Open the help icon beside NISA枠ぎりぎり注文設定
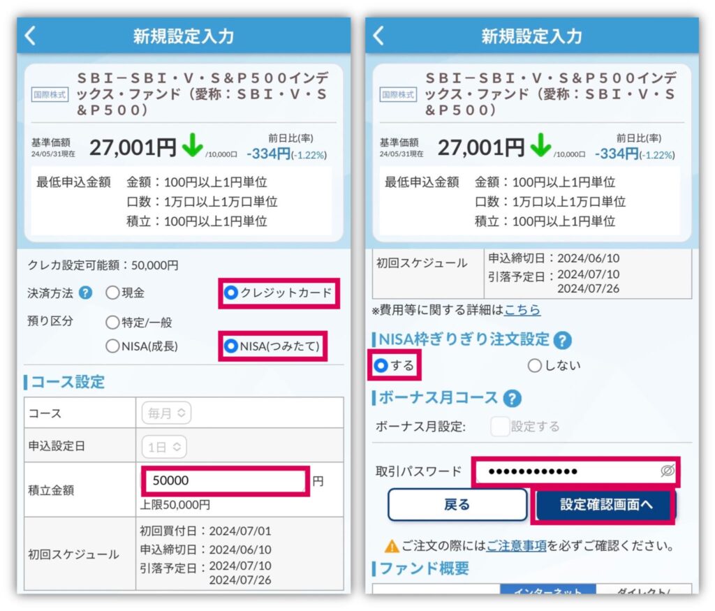Image resolution: width=715 pixels, height=611 pixels. 562,340
